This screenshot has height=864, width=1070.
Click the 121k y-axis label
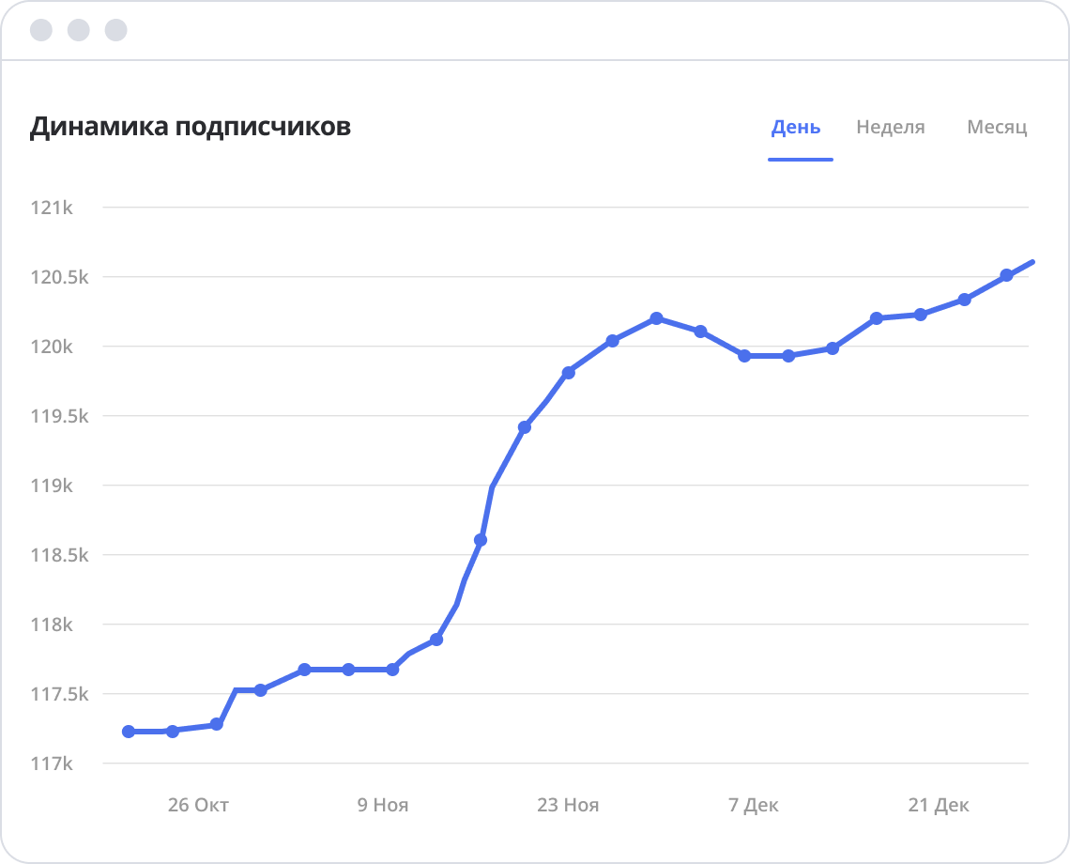pyautogui.click(x=52, y=208)
